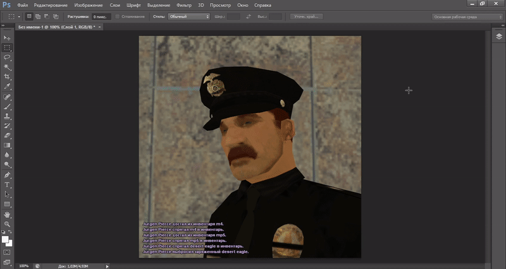Close the Без имени-1 document tab
Screen dimensions: 506x269
coord(100,27)
